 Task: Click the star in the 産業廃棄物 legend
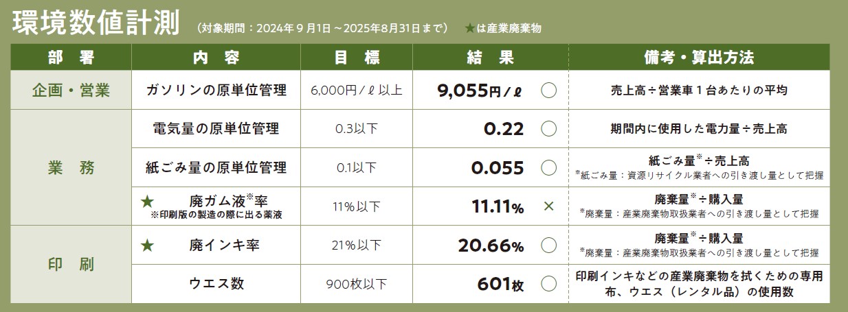pos(469,29)
